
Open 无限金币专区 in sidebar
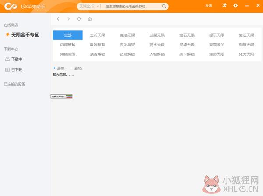25,35
